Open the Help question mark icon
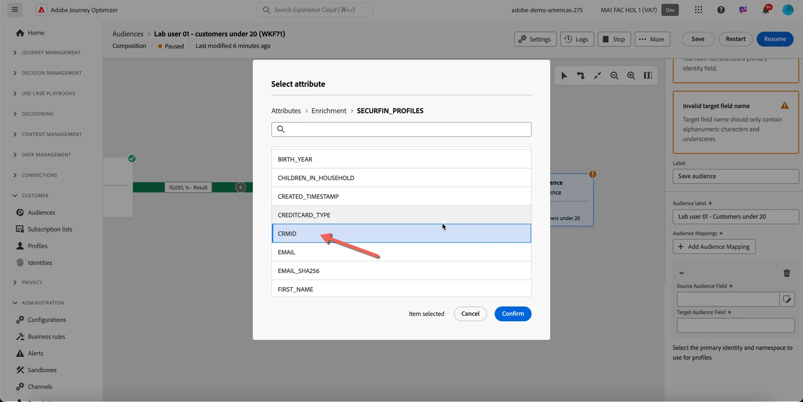This screenshot has width=803, height=402. tap(721, 10)
